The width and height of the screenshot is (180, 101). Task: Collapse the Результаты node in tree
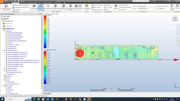click(x=3, y=86)
